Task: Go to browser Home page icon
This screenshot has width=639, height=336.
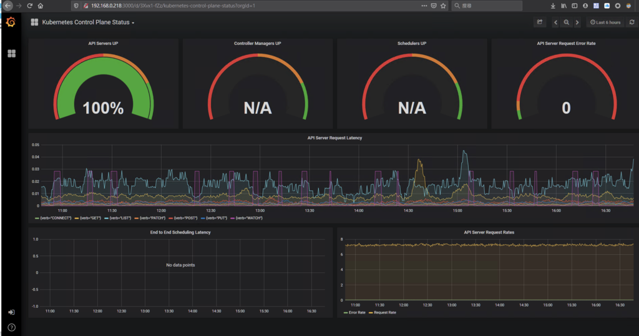Action: (x=41, y=6)
